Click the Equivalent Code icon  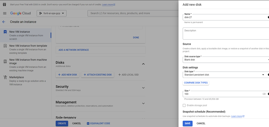[x=88, y=124]
